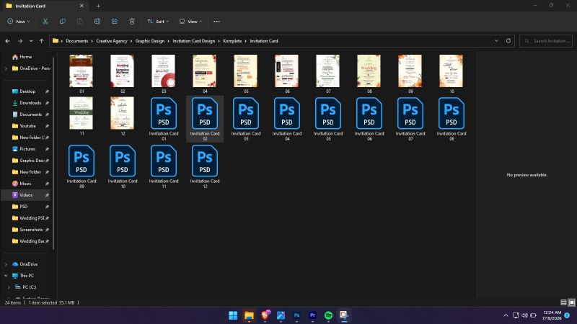Refresh the current folder view
Image resolution: width=577 pixels, height=324 pixels.
(508, 41)
